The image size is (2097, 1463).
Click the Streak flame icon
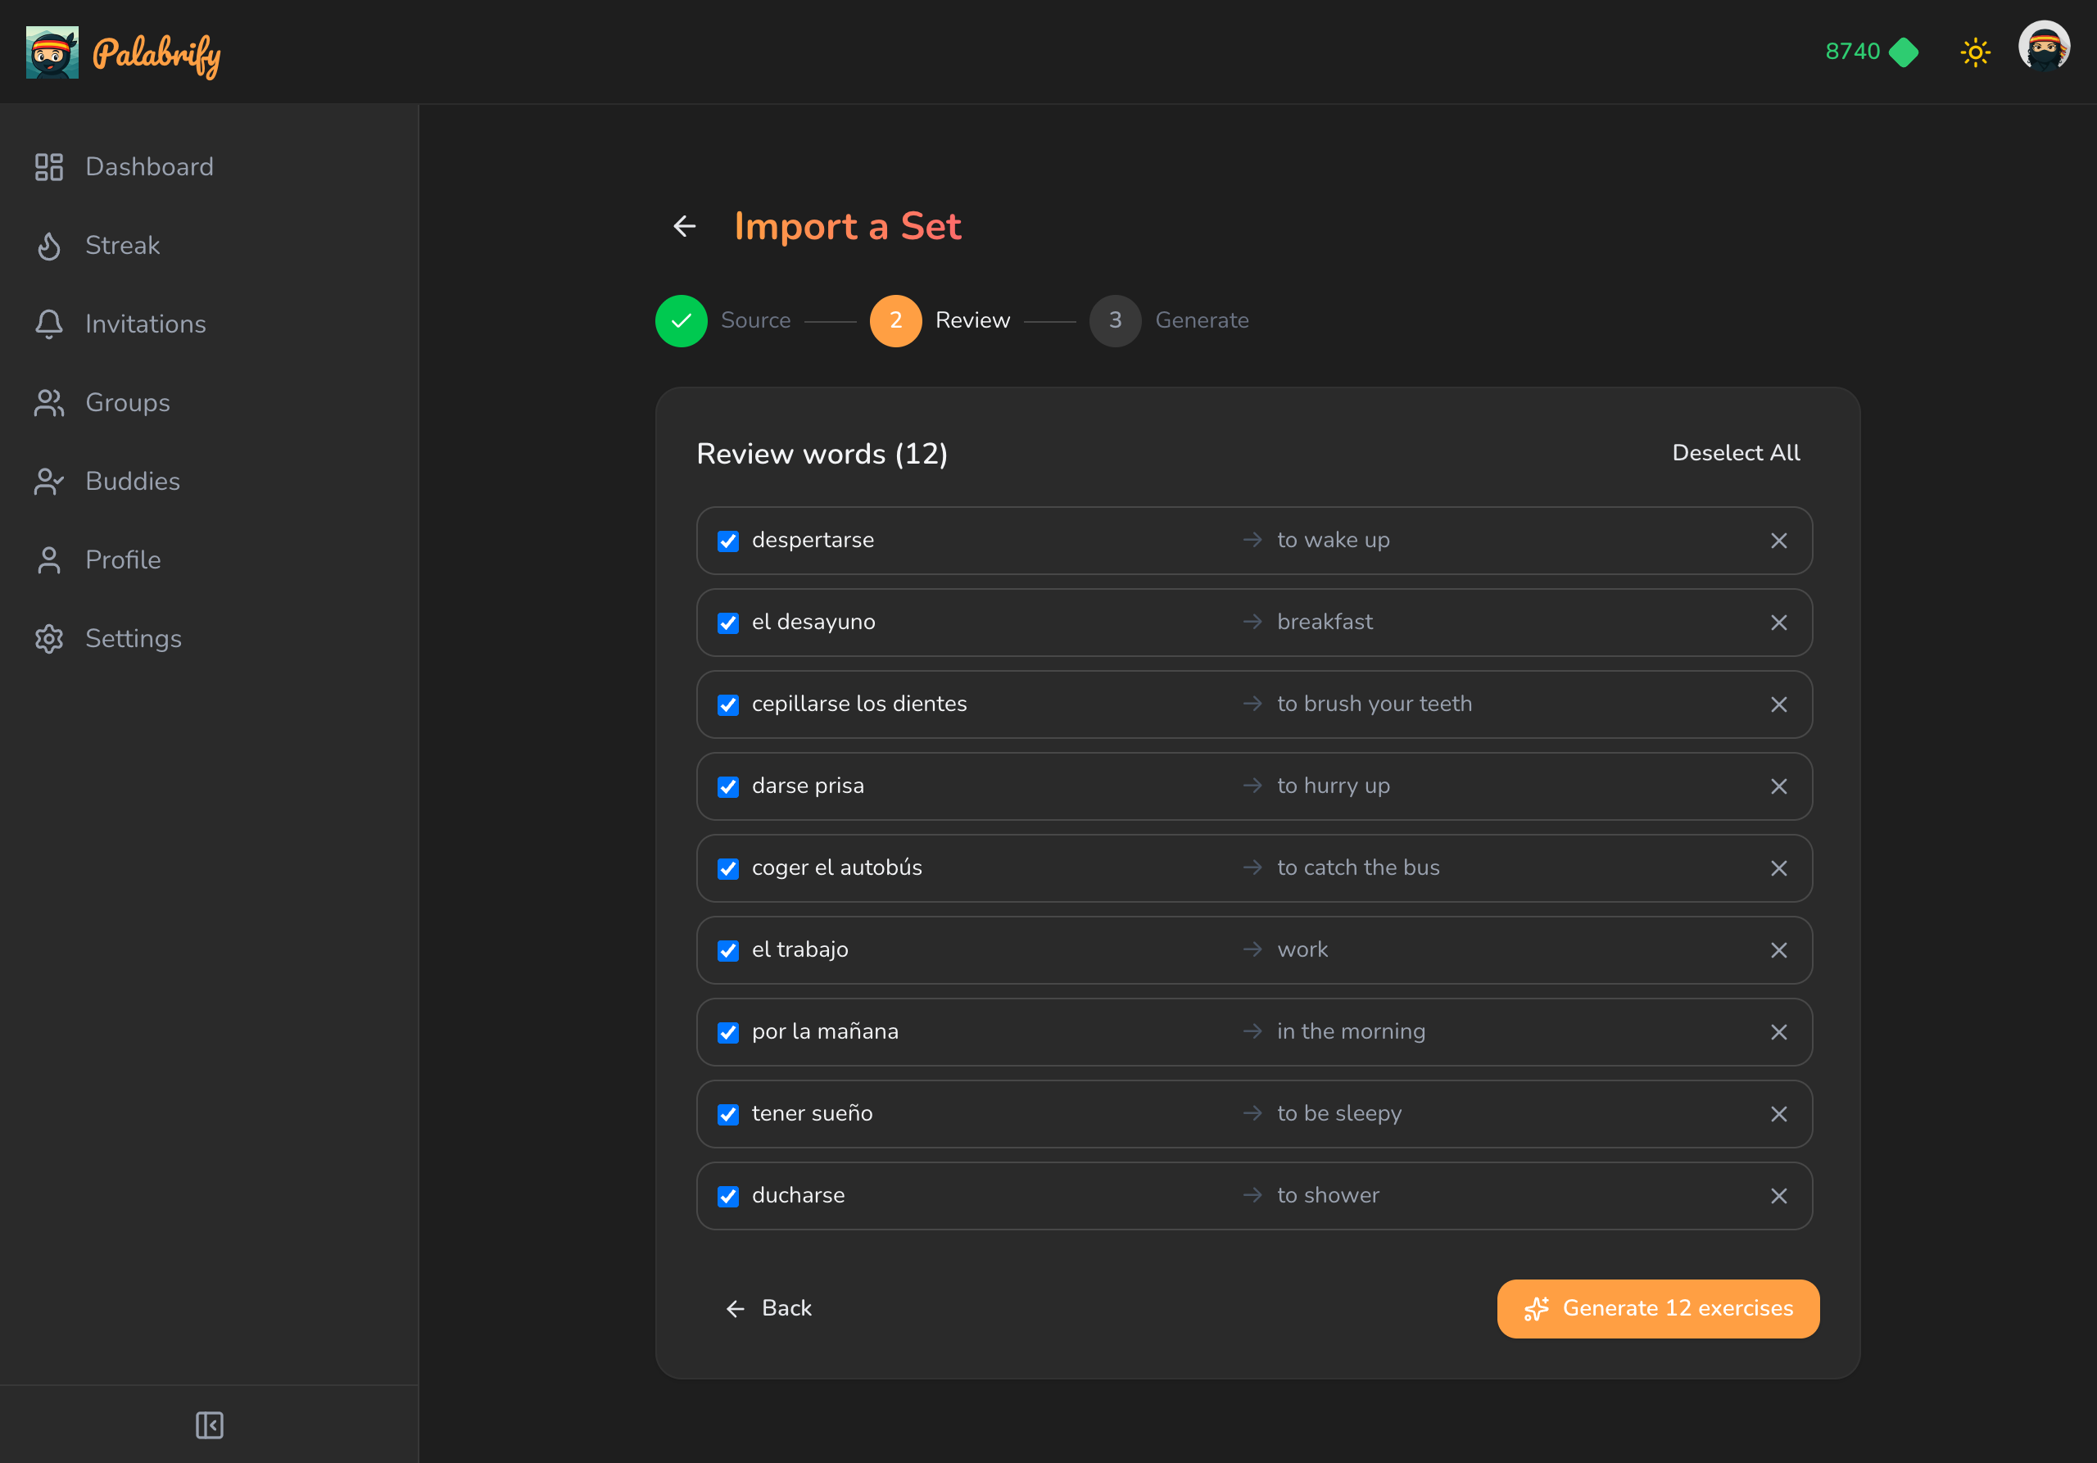point(49,246)
